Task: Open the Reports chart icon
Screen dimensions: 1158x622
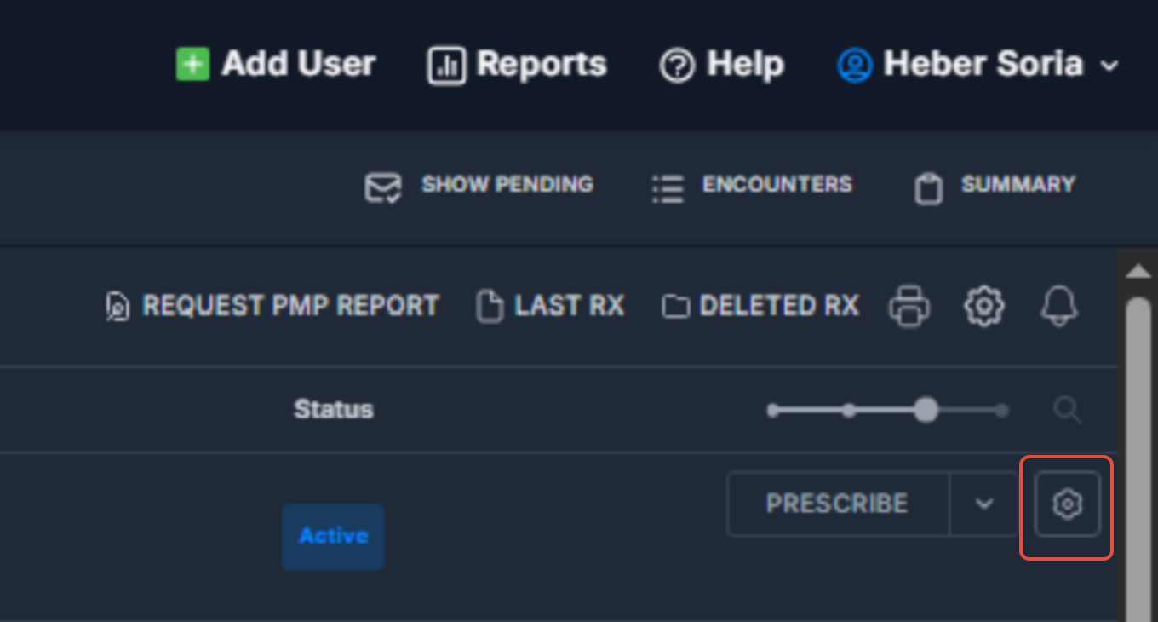Action: (446, 66)
